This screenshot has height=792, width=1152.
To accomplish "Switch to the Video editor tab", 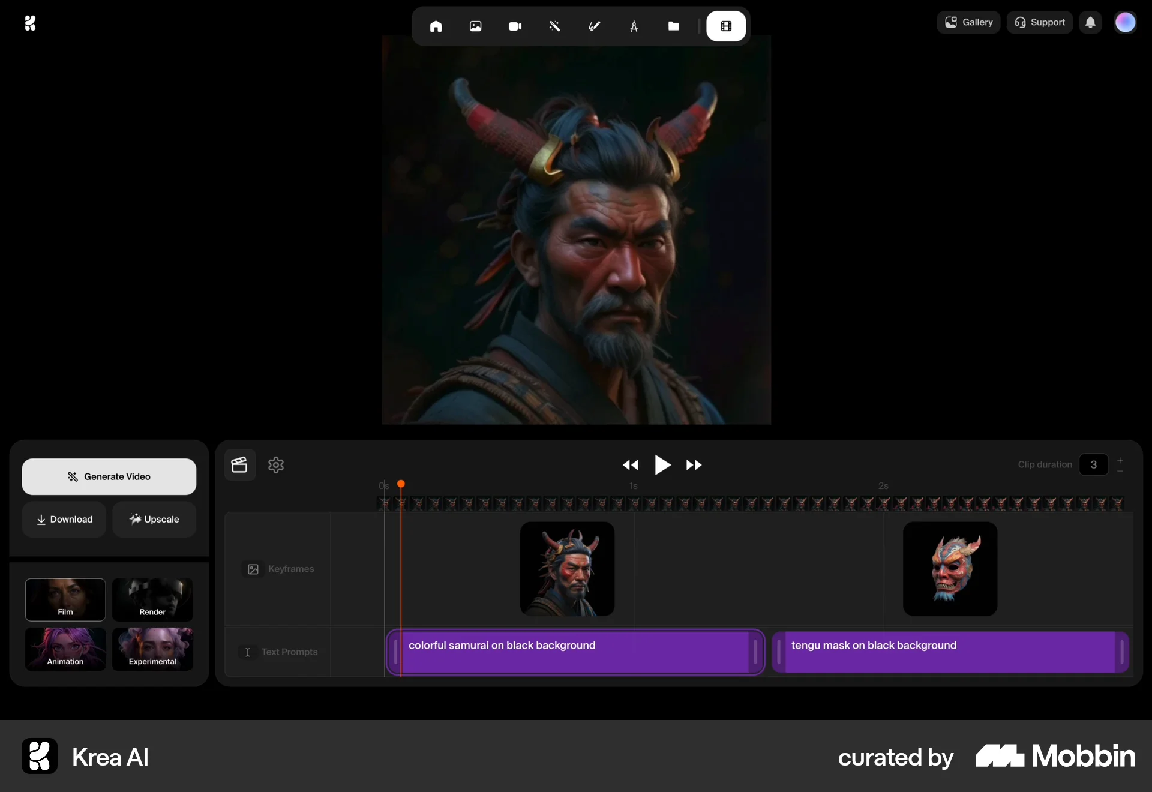I will (726, 26).
